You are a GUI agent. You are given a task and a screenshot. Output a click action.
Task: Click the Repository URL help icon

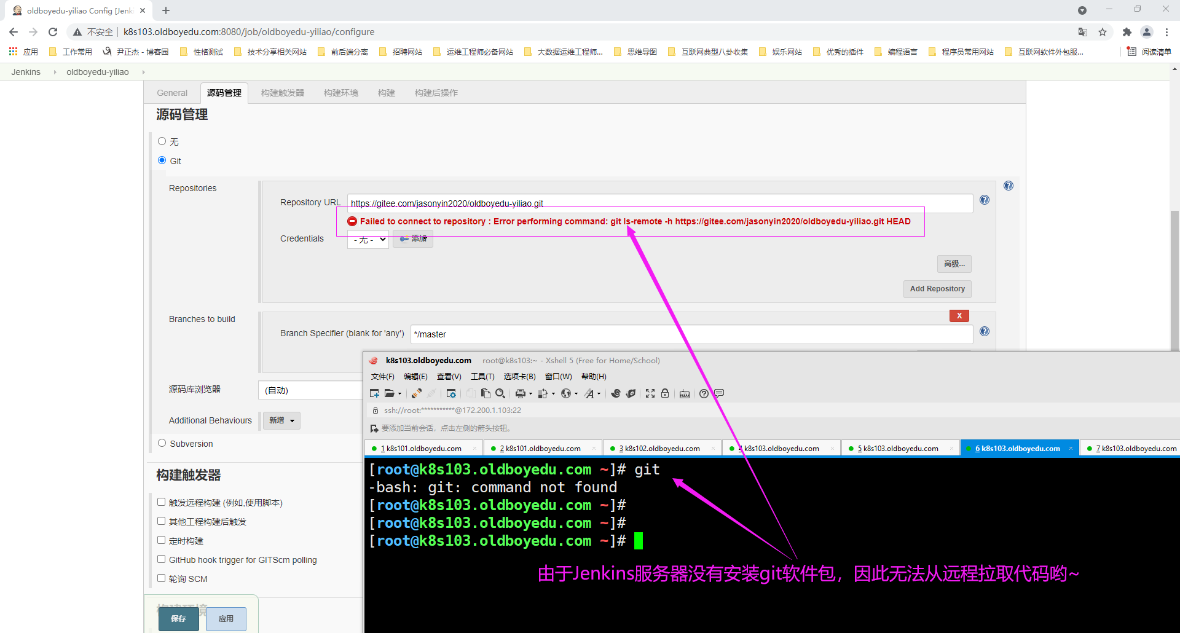click(985, 200)
